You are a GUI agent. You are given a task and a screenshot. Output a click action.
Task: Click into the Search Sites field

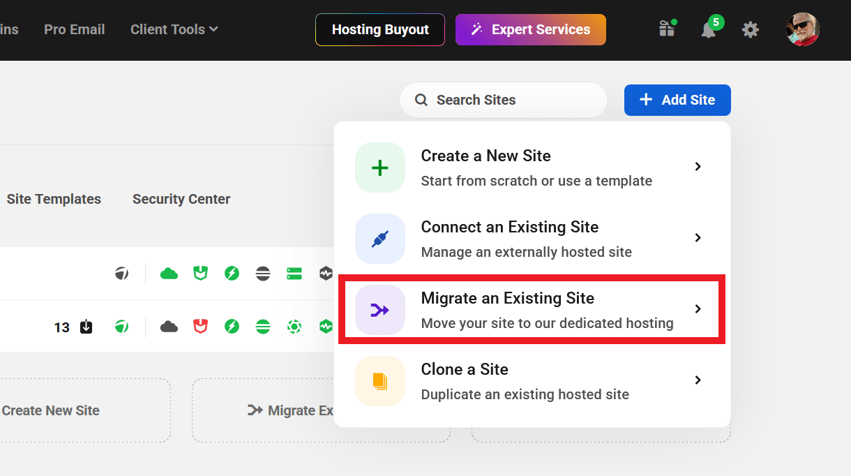pyautogui.click(x=509, y=100)
